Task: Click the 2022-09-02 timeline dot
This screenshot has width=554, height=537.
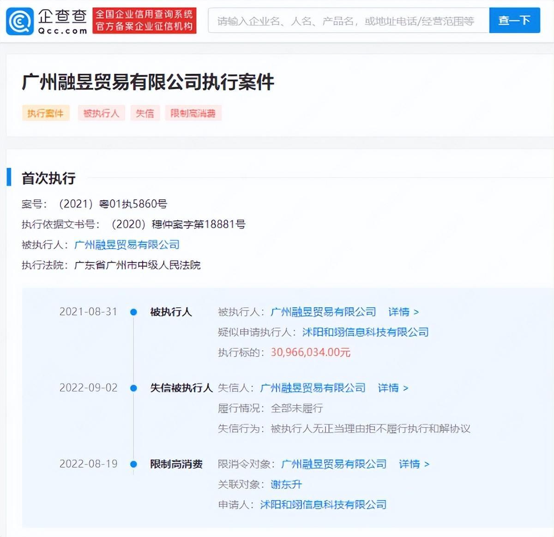Action: pos(133,388)
